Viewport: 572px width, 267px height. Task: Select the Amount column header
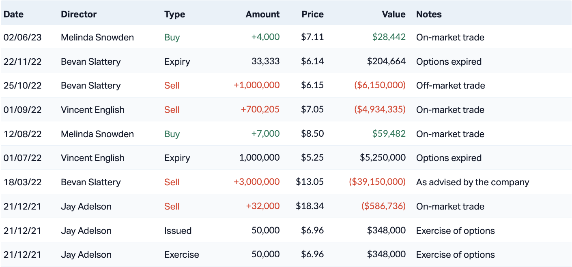[x=262, y=14]
